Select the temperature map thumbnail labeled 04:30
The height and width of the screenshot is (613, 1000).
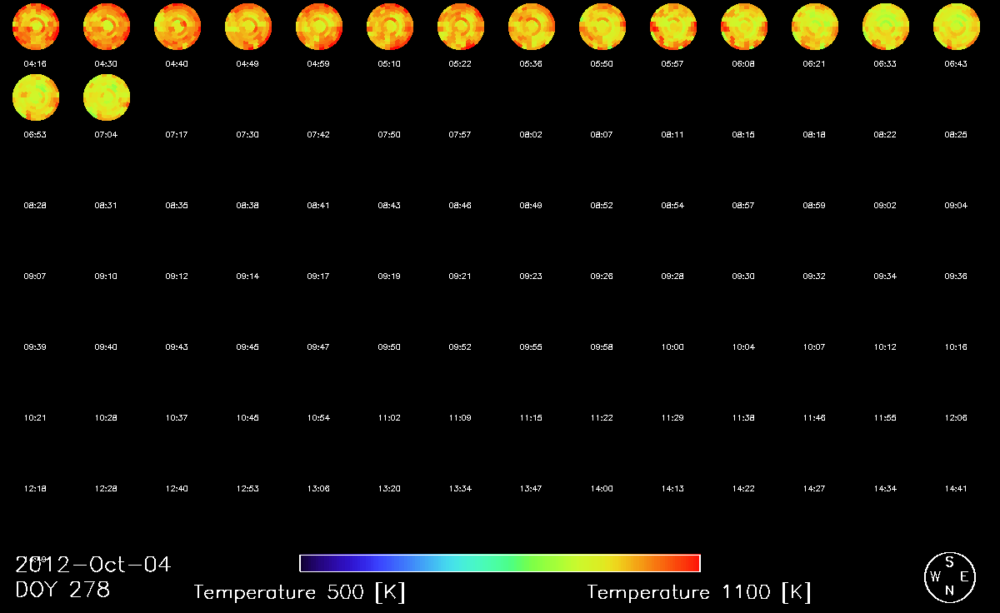click(107, 27)
